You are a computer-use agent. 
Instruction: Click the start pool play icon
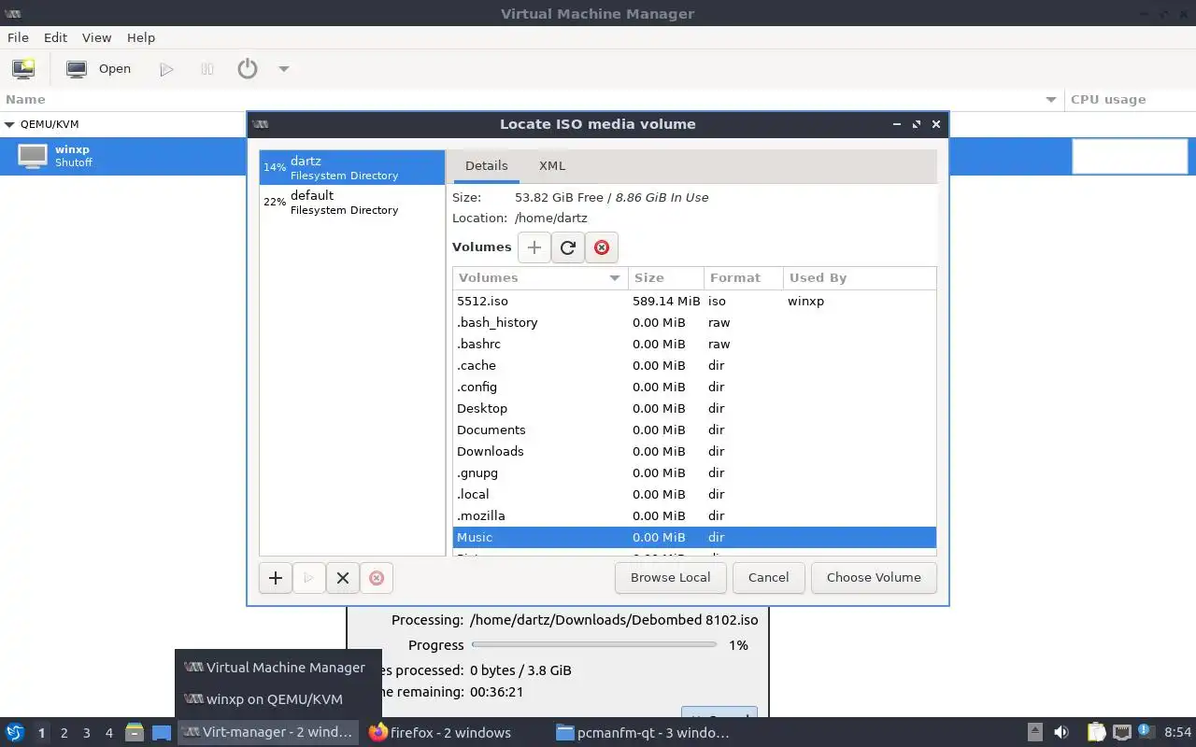[308, 578]
